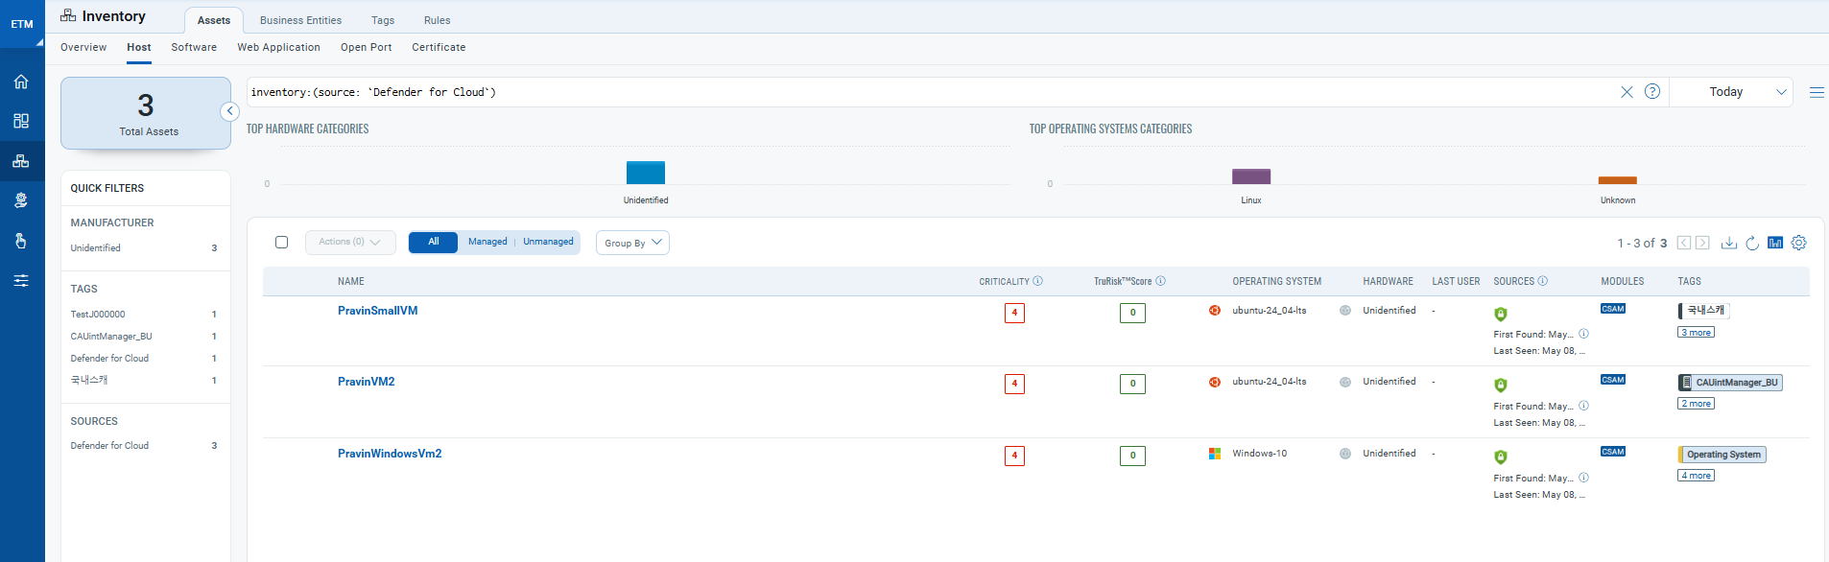
Task: Click First Found info icon for PravinSmallVM
Action: pyautogui.click(x=1584, y=334)
